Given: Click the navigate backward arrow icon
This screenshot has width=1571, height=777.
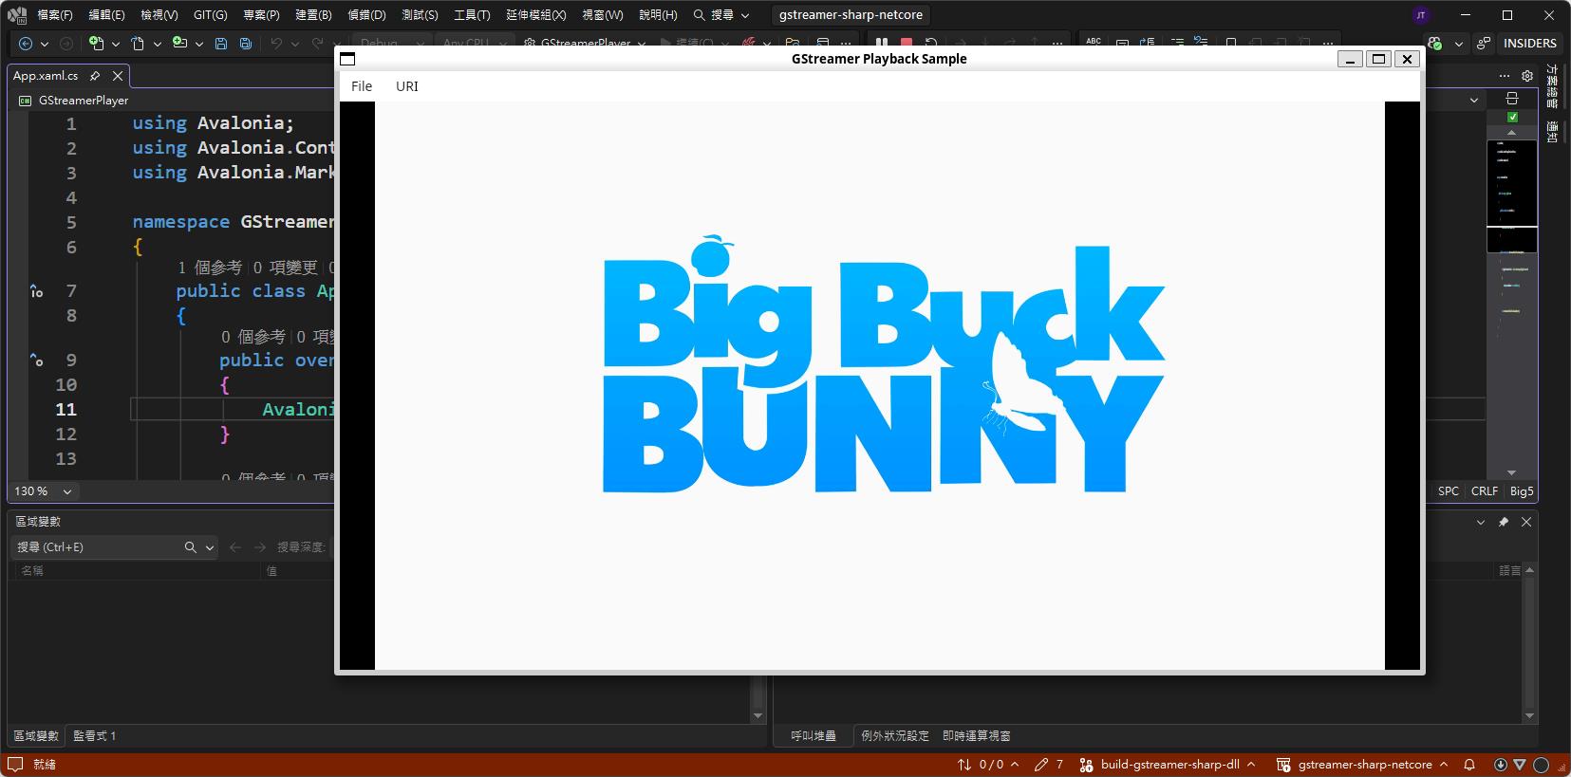Looking at the screenshot, I should tap(26, 44).
